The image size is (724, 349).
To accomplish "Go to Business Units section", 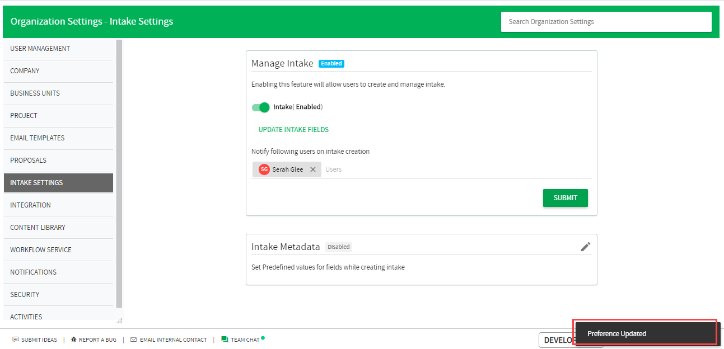I will (58, 93).
